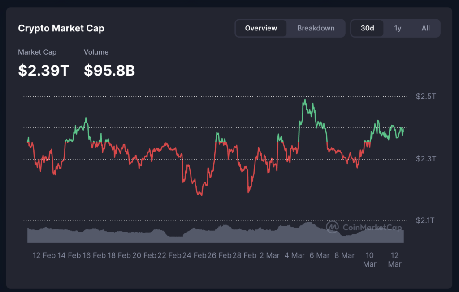Click the $95.8B volume value
Image resolution: width=459 pixels, height=292 pixels.
[109, 70]
